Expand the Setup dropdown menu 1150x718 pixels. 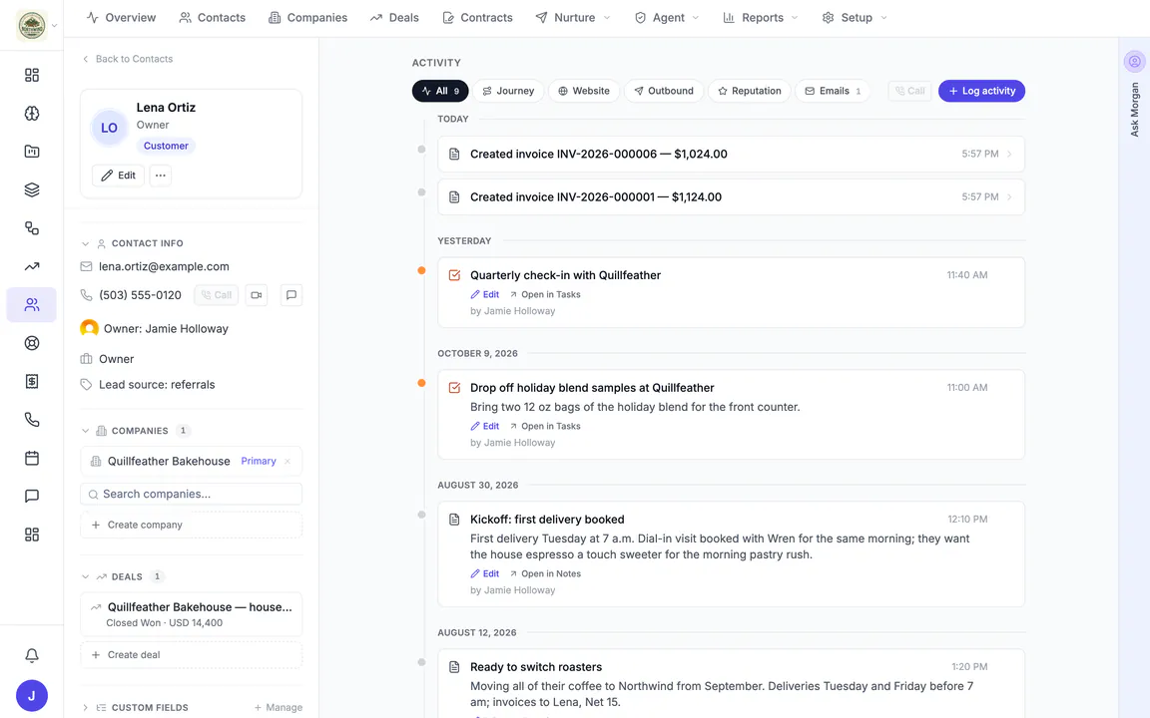pyautogui.click(x=855, y=18)
